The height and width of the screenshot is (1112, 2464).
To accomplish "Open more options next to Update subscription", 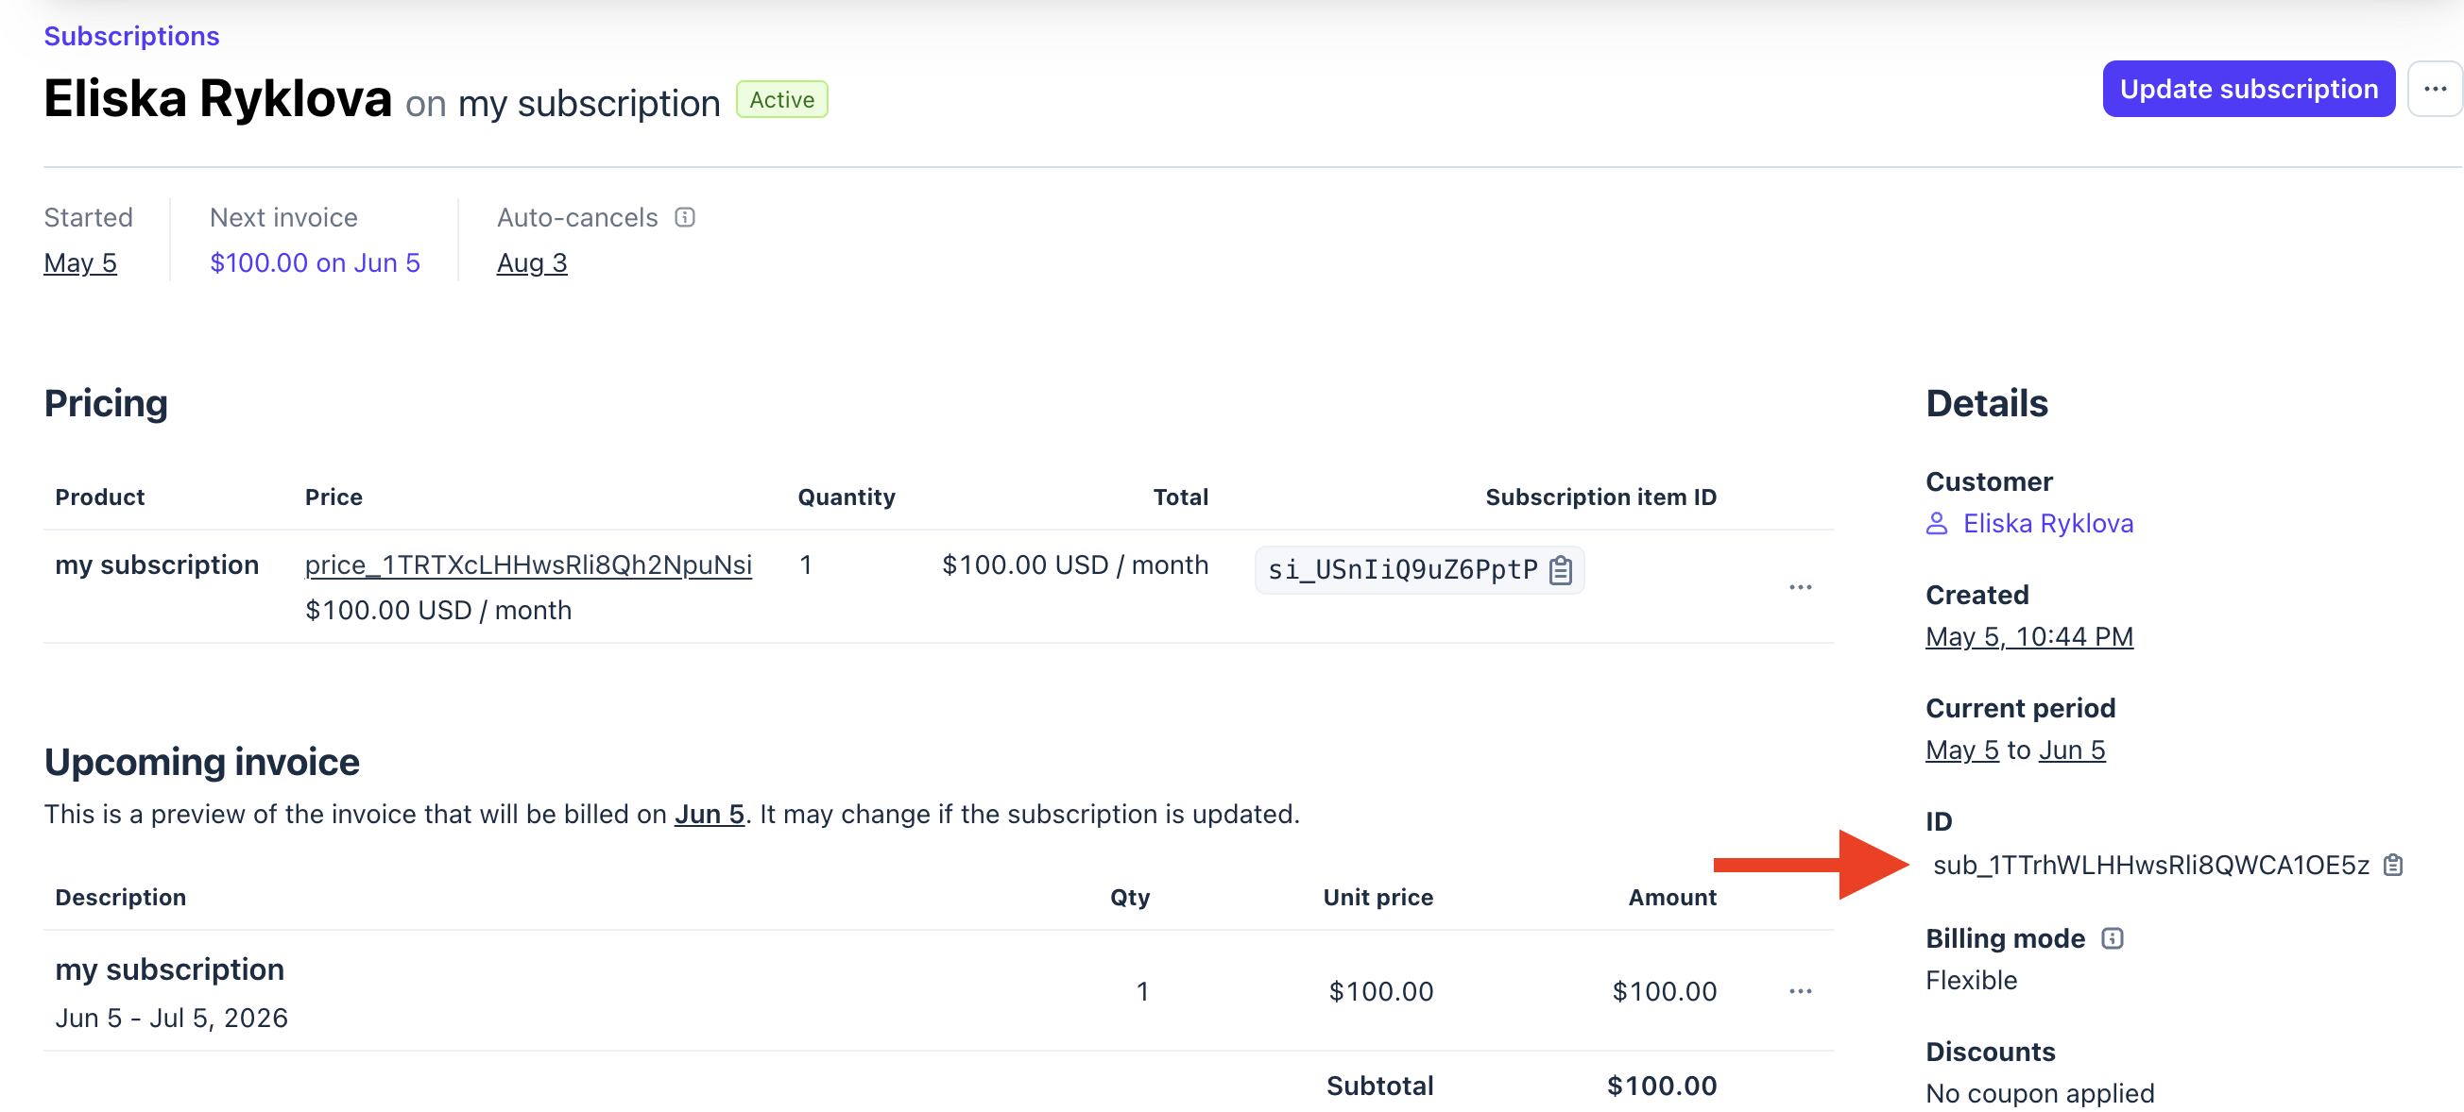I will pos(2435,89).
